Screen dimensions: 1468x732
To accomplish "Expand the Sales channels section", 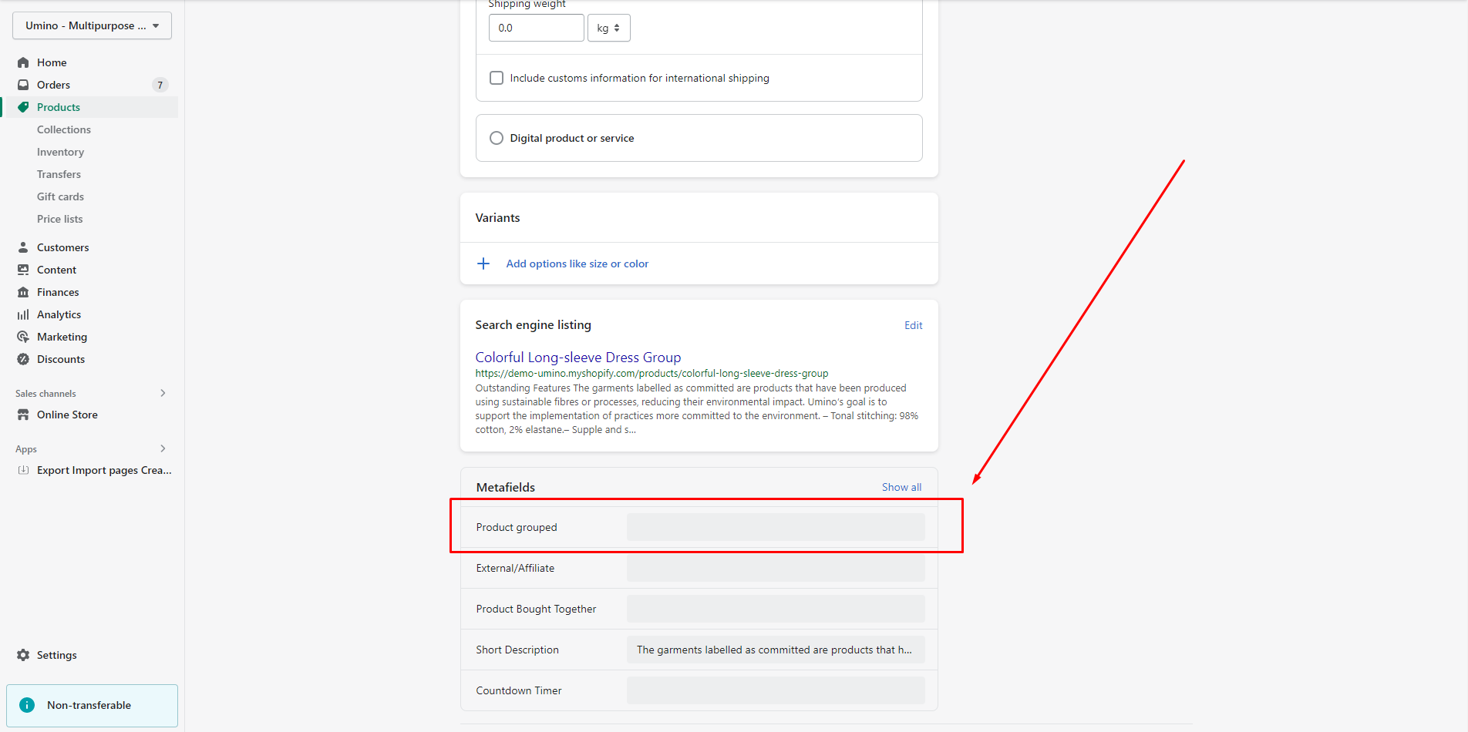I will [x=163, y=393].
